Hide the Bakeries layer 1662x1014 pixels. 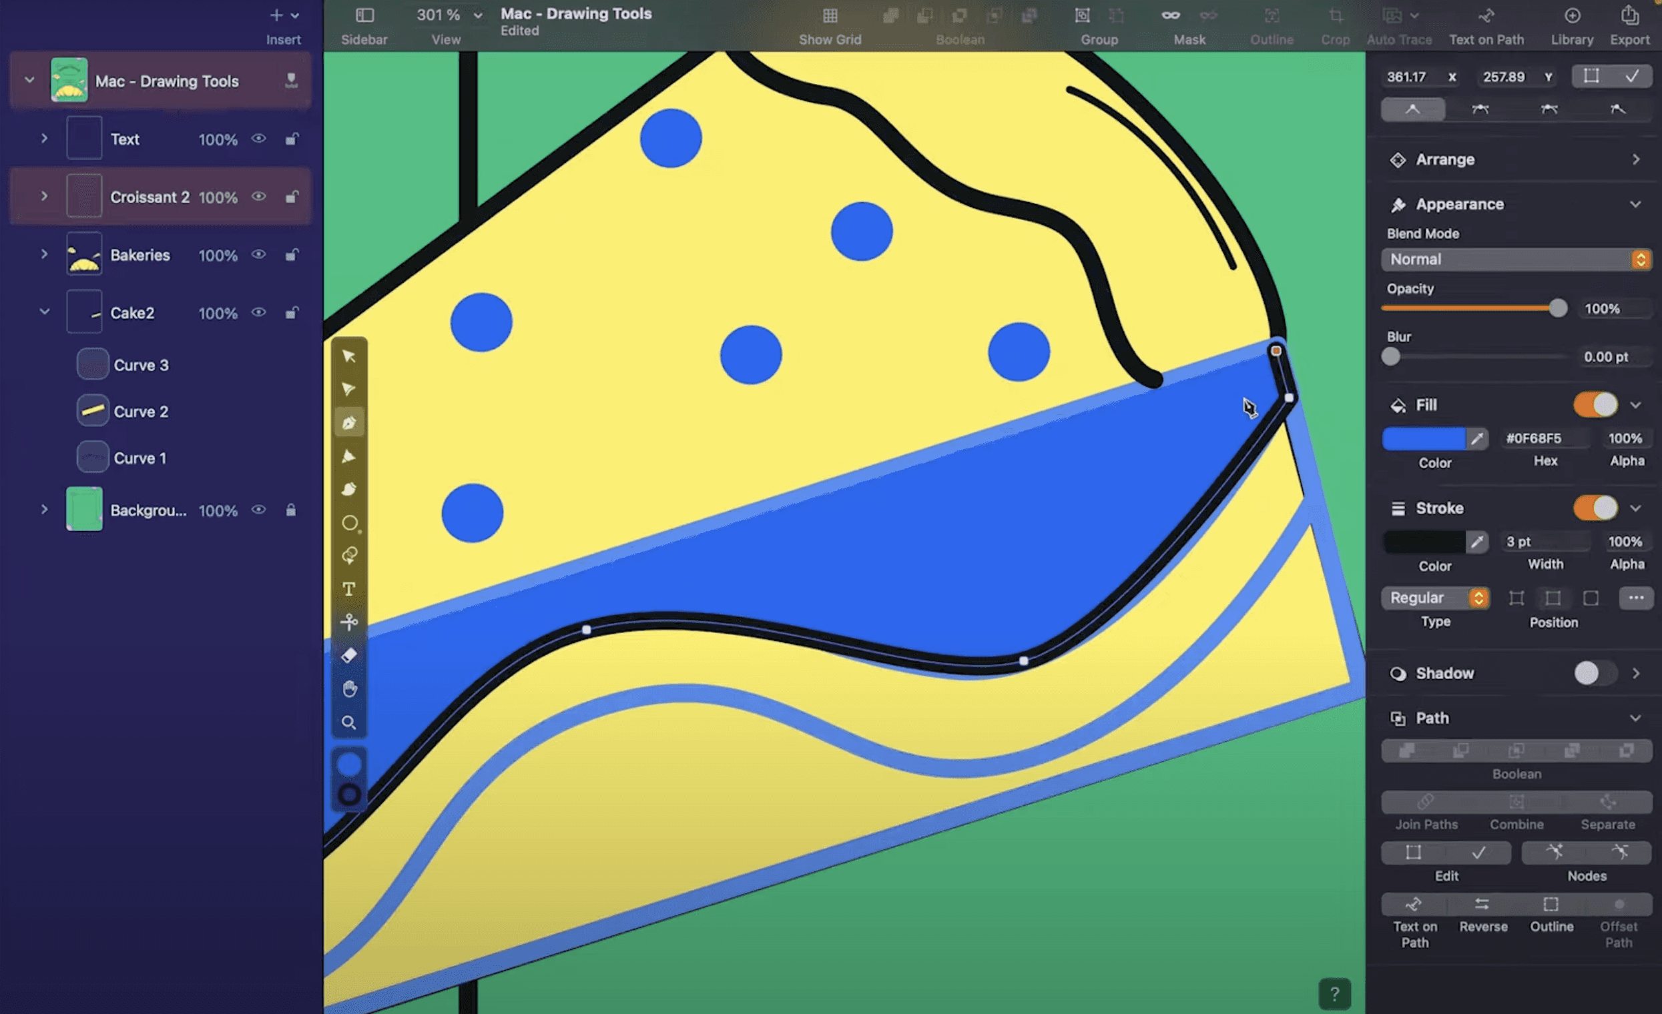click(259, 255)
